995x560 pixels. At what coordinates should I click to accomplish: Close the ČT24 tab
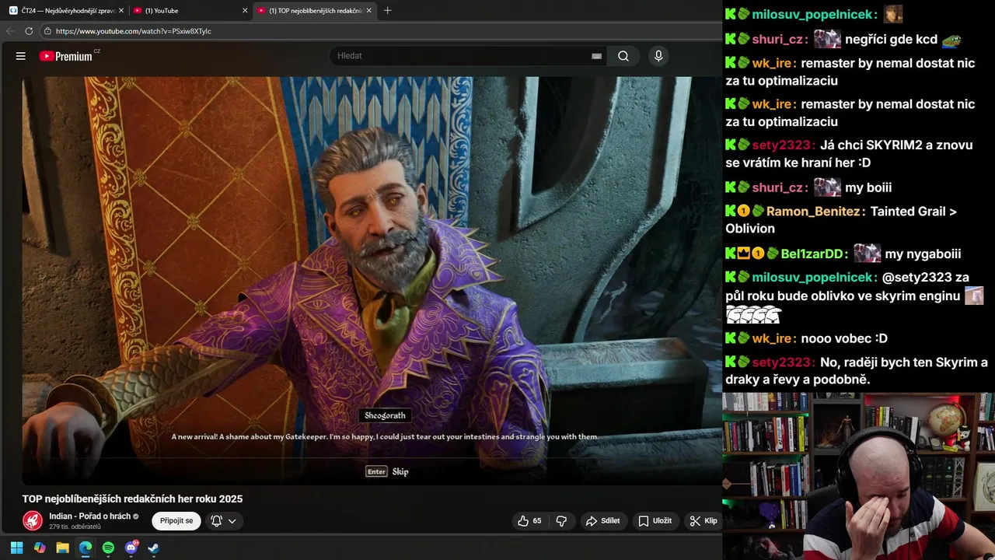pos(121,10)
